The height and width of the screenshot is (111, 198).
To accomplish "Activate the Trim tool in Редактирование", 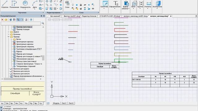I will [x=55, y=1].
